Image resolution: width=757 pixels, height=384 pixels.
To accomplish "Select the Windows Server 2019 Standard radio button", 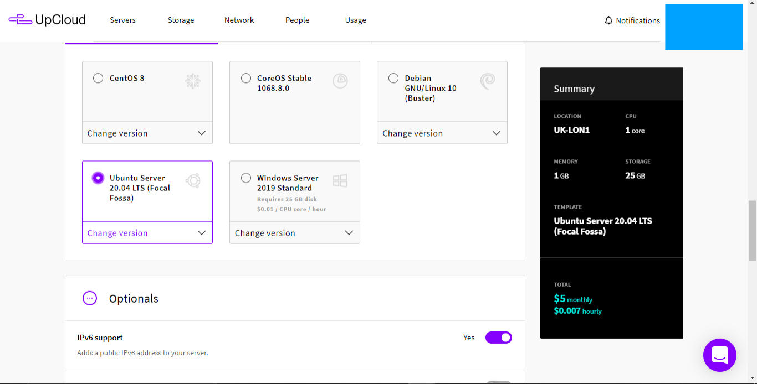I will pos(245,178).
